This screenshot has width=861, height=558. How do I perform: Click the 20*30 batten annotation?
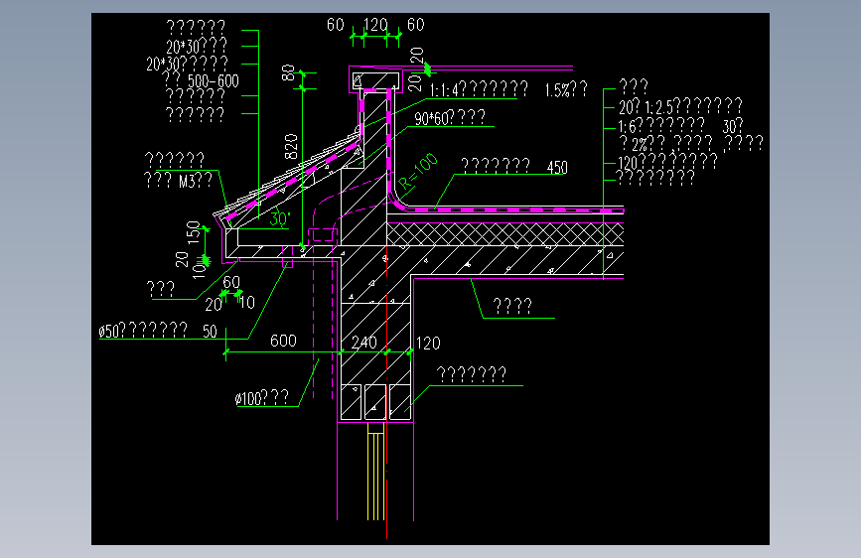coord(197,46)
